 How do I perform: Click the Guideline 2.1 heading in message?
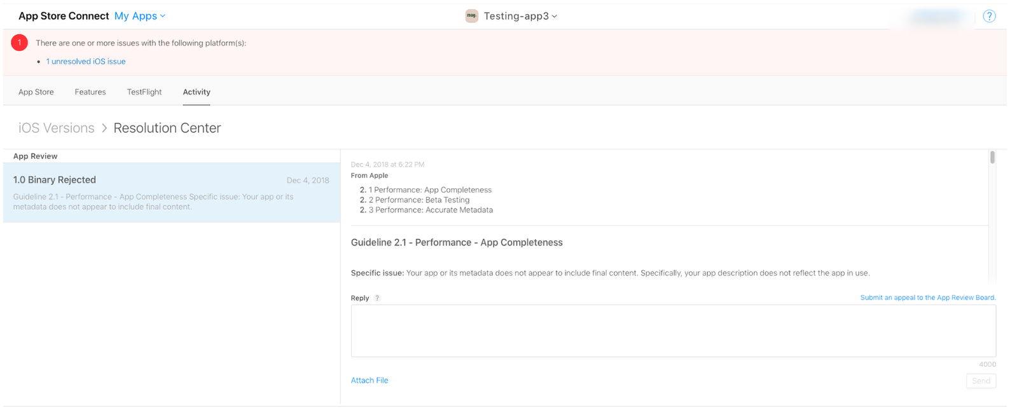click(457, 243)
